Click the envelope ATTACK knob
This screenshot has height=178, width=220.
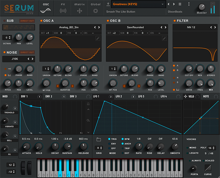(26, 147)
